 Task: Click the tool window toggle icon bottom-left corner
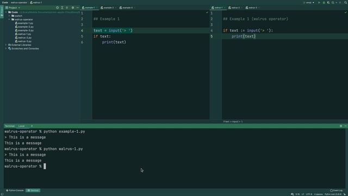coord(2,194)
